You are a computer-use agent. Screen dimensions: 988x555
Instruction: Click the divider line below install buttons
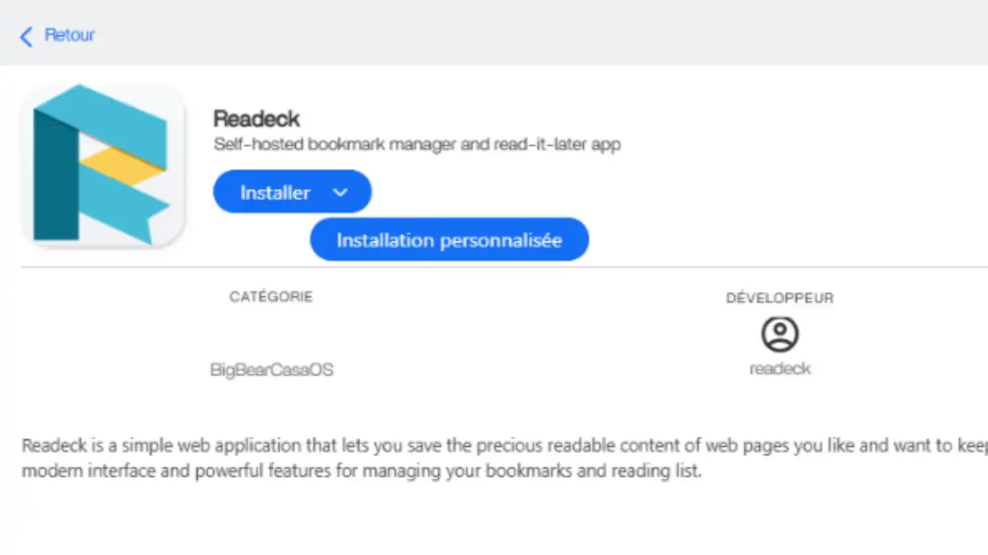point(506,267)
